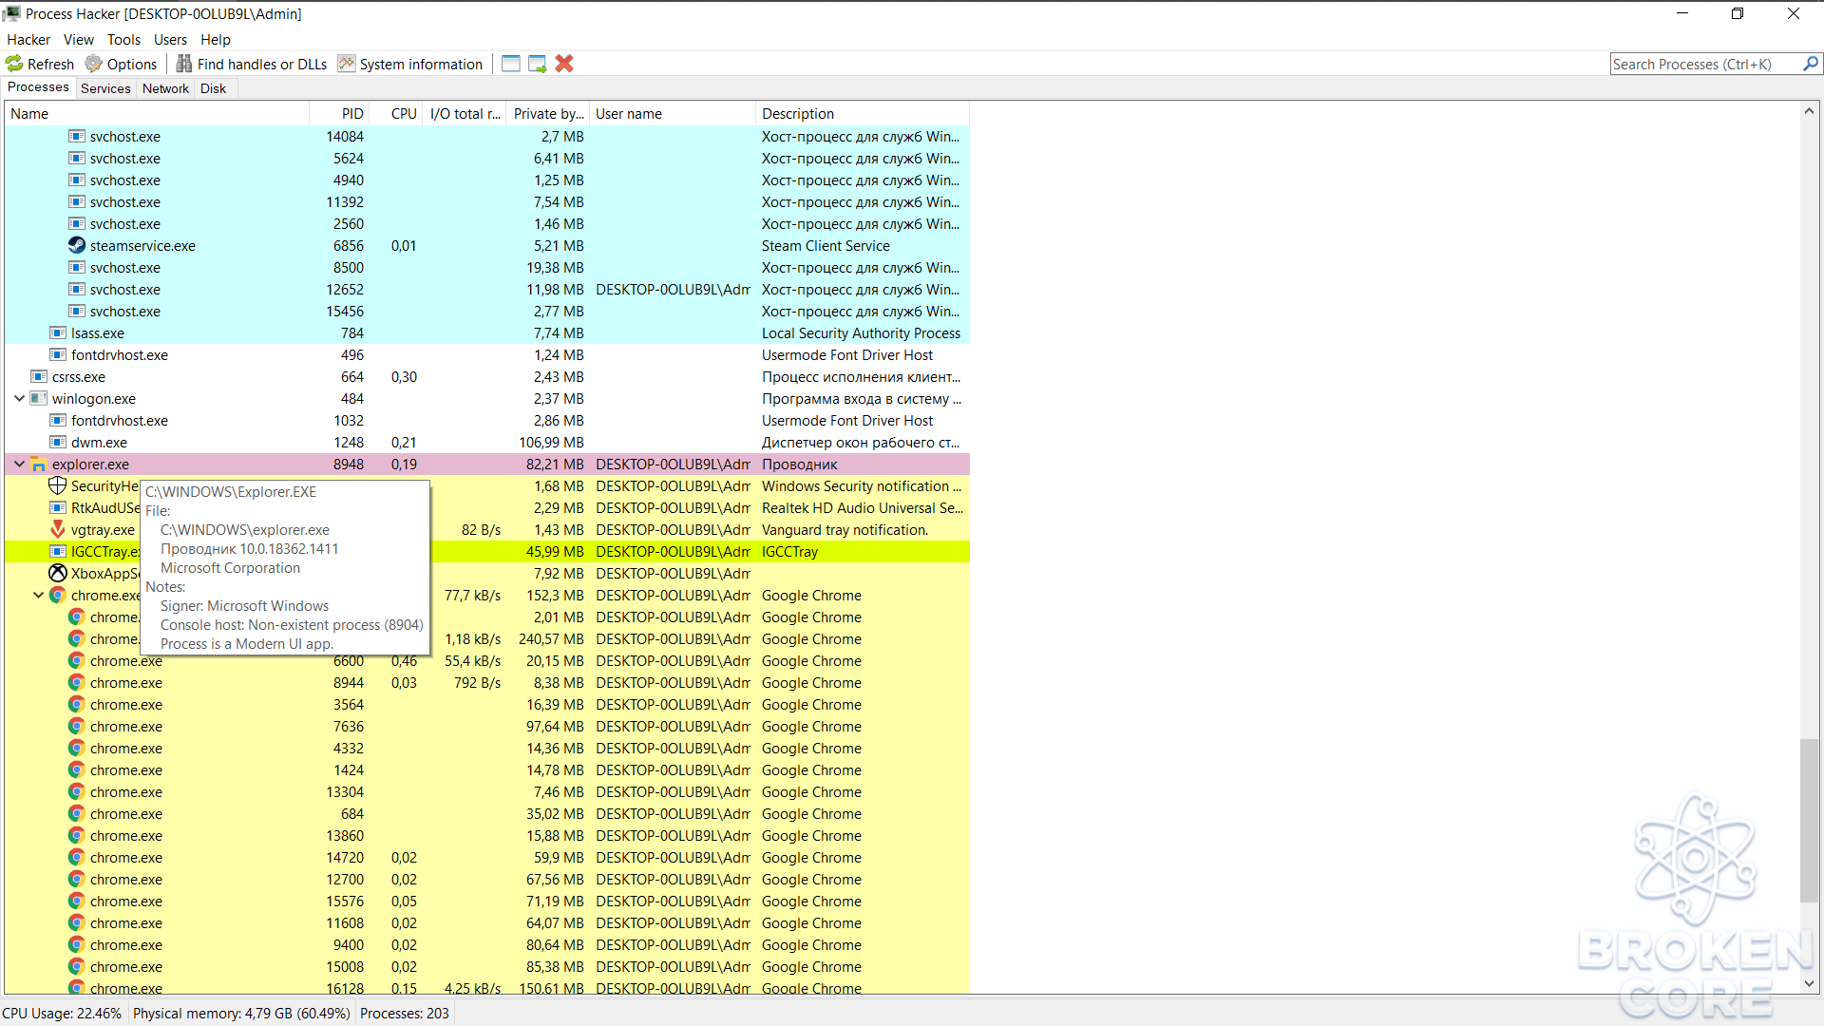
Task: Click the Search Processes input field
Action: (x=1706, y=64)
